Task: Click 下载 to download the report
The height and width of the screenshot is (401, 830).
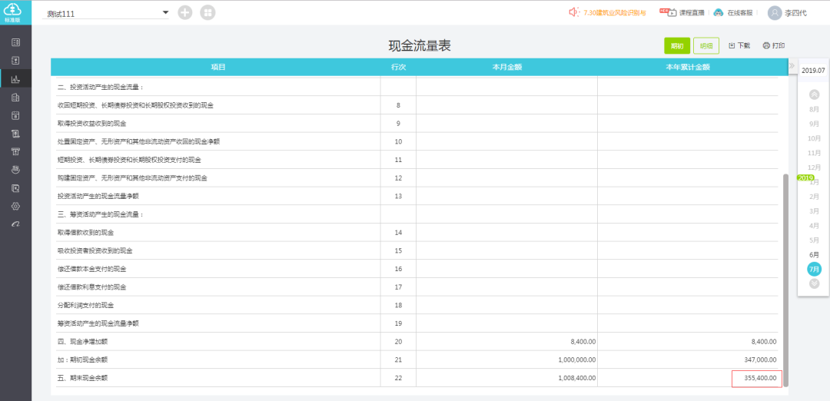Action: [739, 46]
